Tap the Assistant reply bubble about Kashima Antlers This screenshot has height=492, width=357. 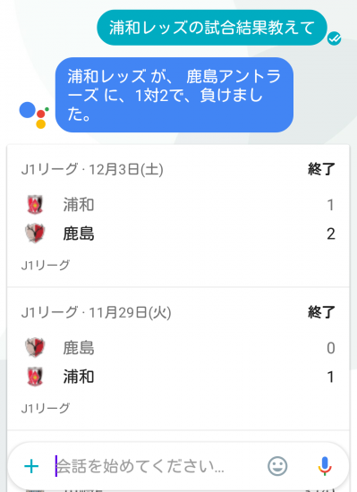coord(174,95)
